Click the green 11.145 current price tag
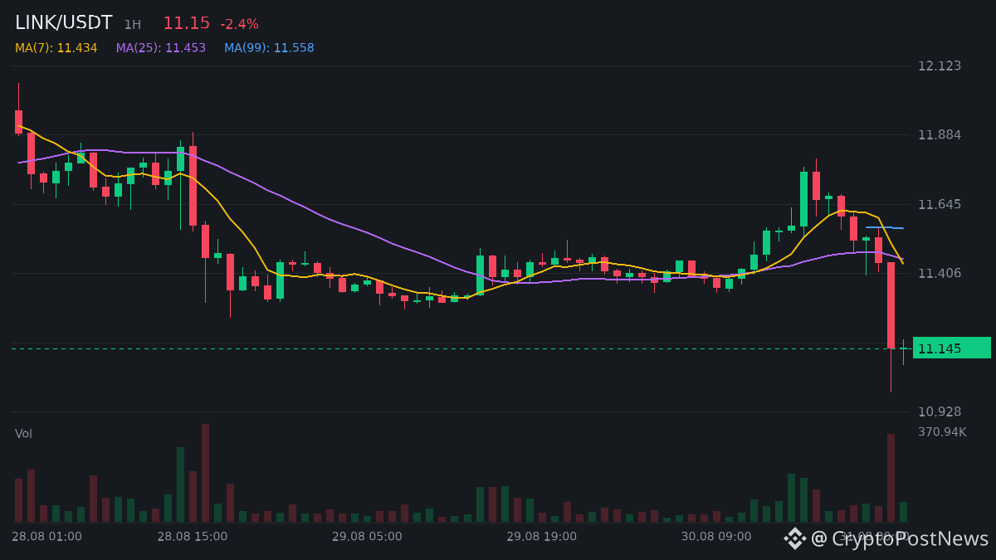Viewport: 996px width, 560px height. (x=952, y=348)
